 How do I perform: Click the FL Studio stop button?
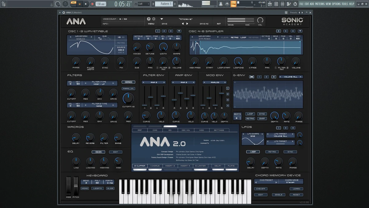[86, 4]
